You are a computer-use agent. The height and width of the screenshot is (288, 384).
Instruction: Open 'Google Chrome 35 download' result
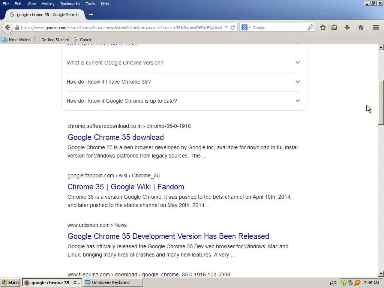(x=115, y=137)
